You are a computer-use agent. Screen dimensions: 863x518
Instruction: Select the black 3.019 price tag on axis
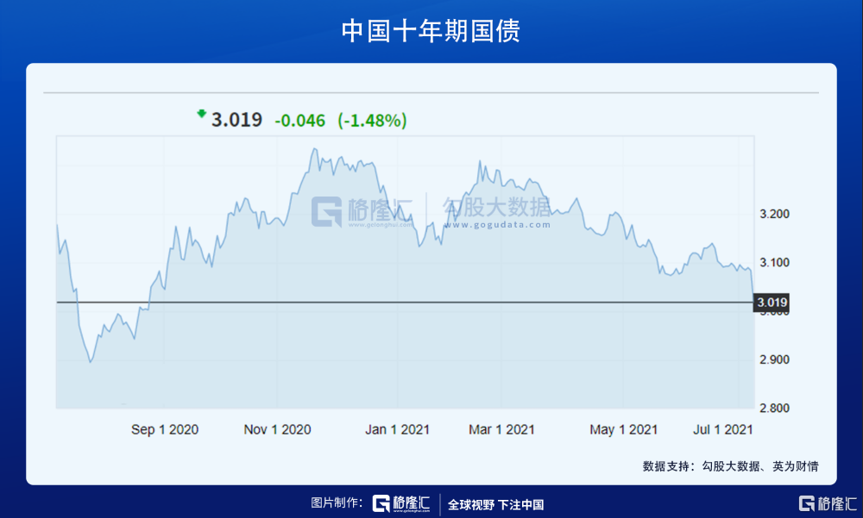point(772,303)
